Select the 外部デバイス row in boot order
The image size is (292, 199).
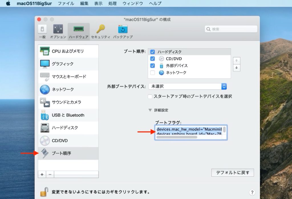pos(189,66)
